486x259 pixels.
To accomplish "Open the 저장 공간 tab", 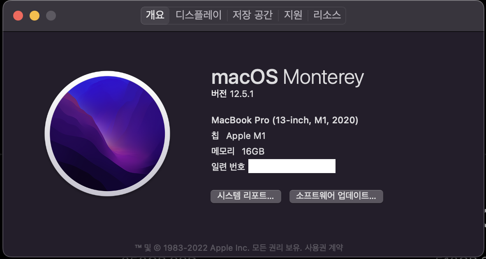I will [x=252, y=15].
